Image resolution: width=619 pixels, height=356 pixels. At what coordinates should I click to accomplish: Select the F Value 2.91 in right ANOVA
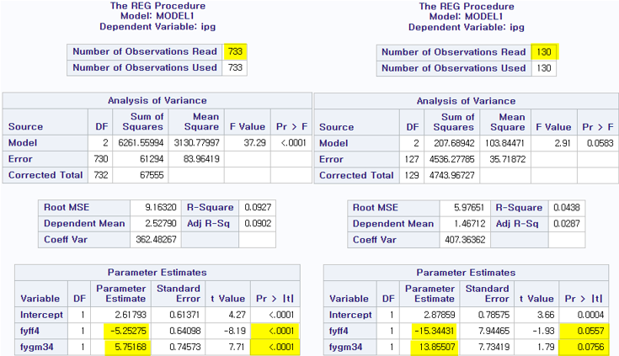[563, 143]
